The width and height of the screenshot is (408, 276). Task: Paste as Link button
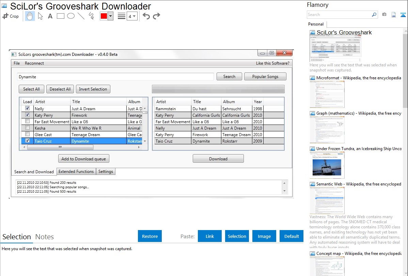coord(210,236)
